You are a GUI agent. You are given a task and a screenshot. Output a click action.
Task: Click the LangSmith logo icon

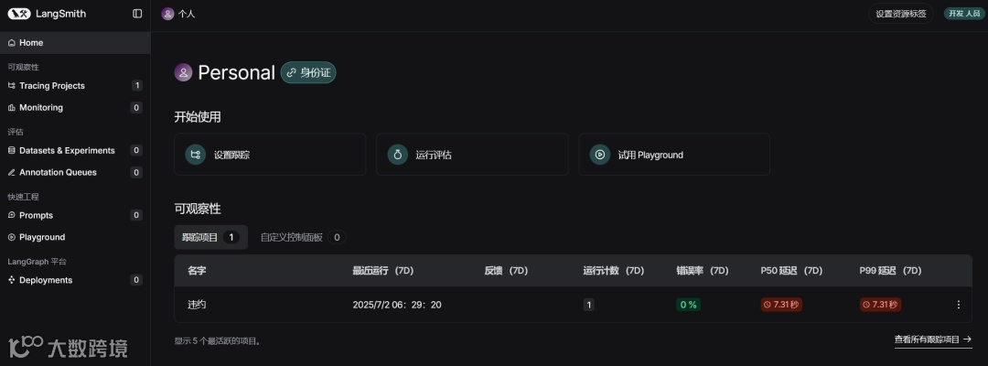coord(19,14)
